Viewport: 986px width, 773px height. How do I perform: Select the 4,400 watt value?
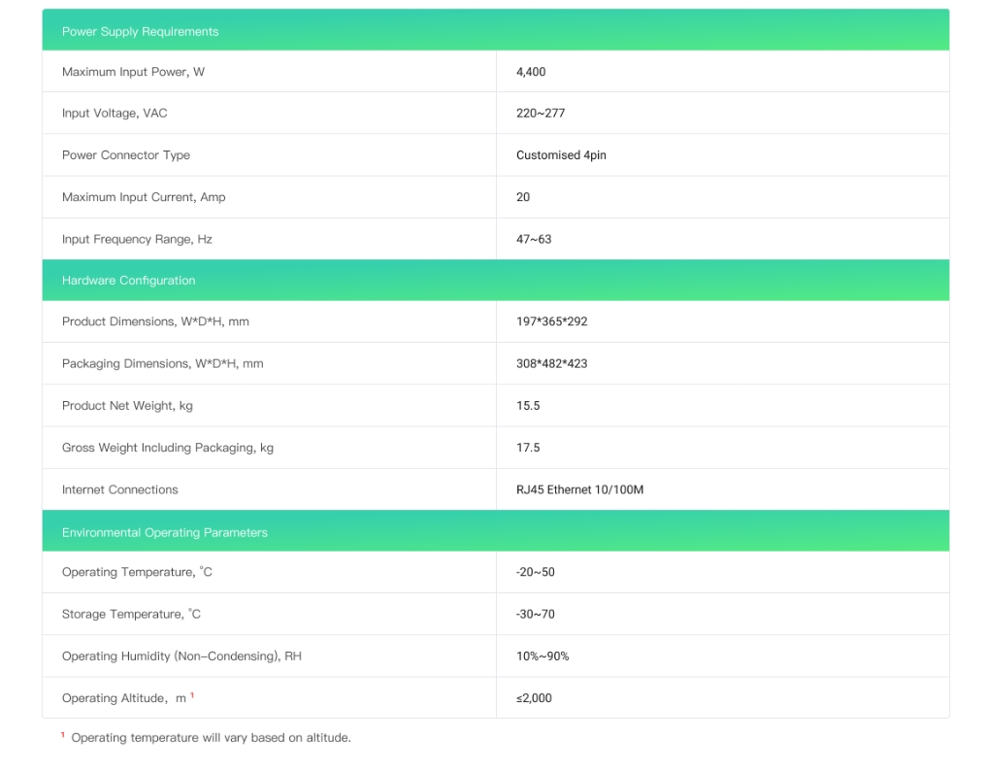click(x=531, y=72)
